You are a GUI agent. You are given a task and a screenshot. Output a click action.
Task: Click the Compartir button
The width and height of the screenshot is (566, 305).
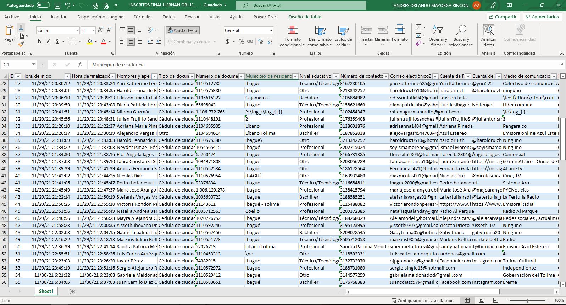503,17
